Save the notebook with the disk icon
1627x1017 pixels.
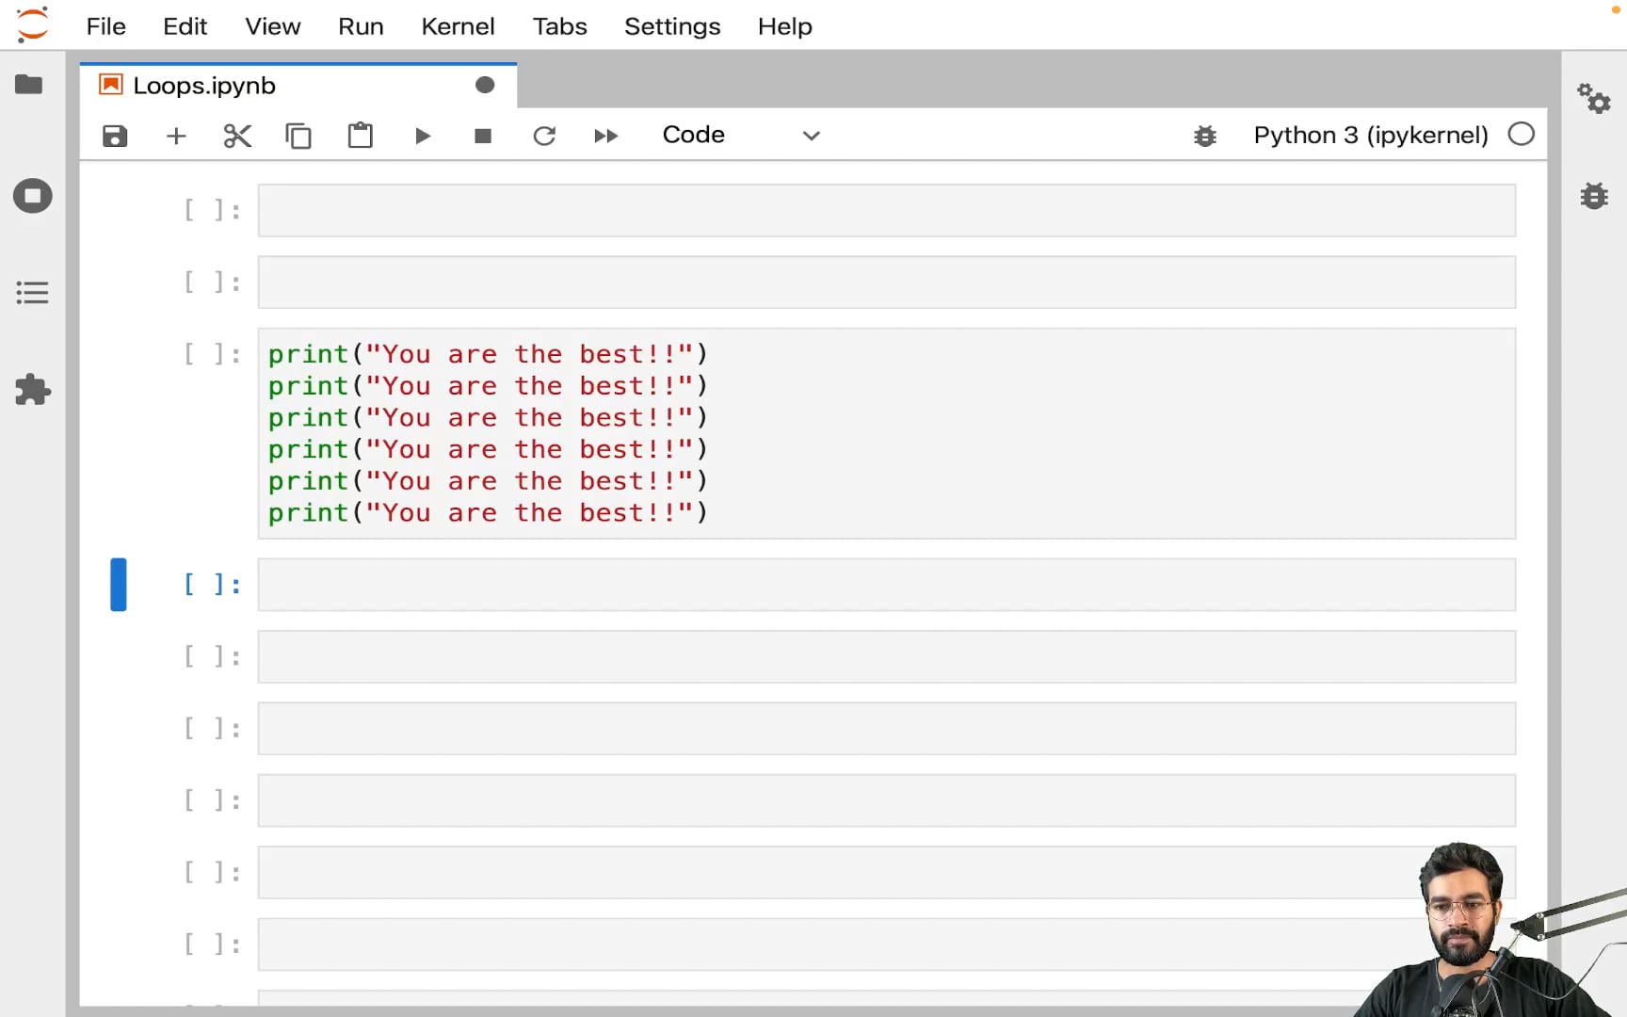(115, 136)
